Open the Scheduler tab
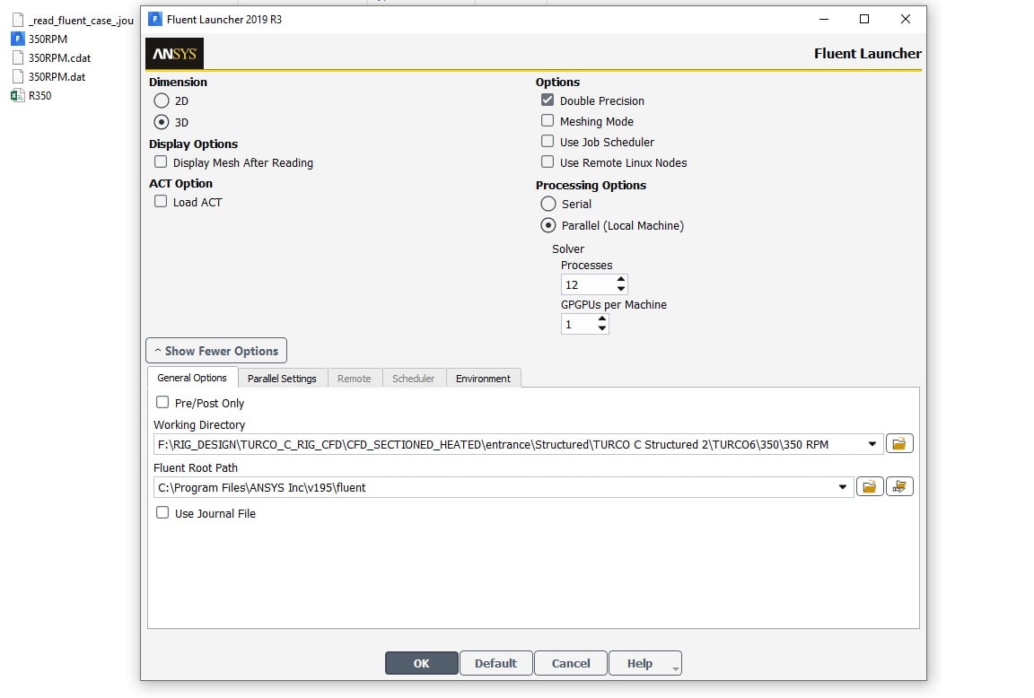The width and height of the screenshot is (1034, 698). point(414,379)
